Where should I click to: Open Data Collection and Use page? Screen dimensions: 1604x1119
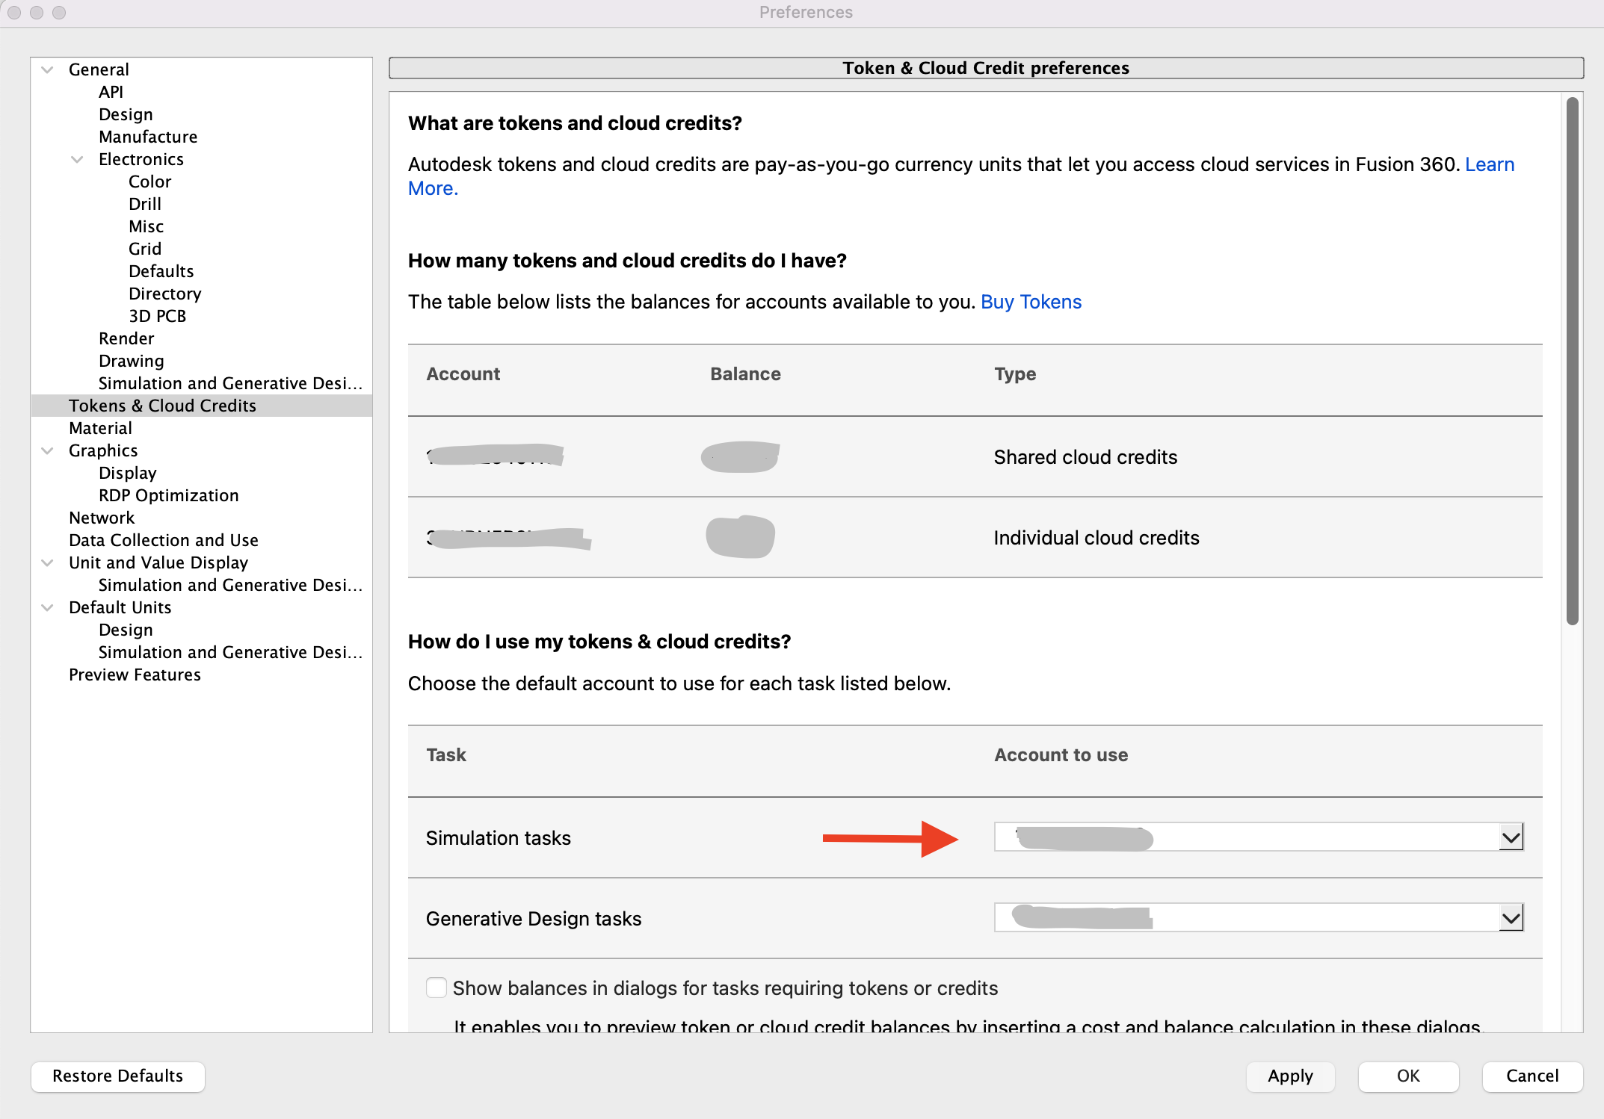tap(163, 540)
